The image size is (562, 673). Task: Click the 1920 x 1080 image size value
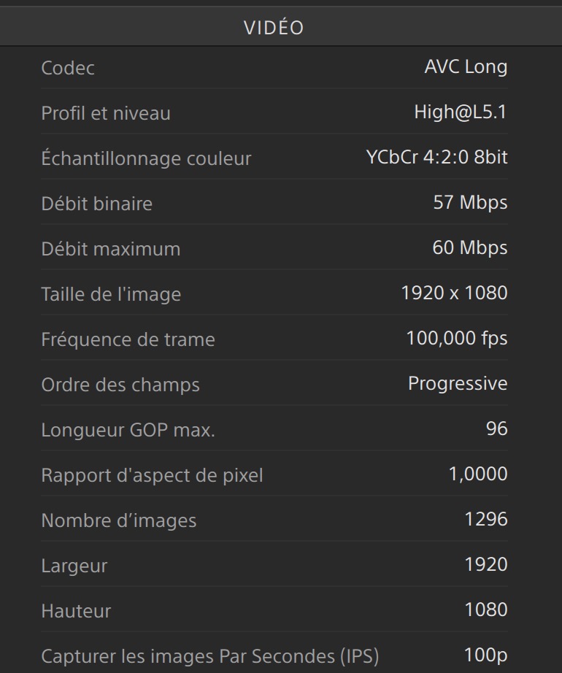point(454,294)
